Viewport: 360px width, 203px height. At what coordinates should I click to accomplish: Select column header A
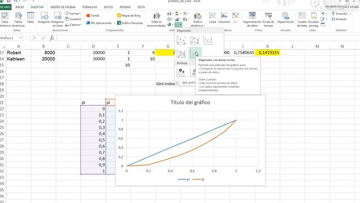coord(19,46)
